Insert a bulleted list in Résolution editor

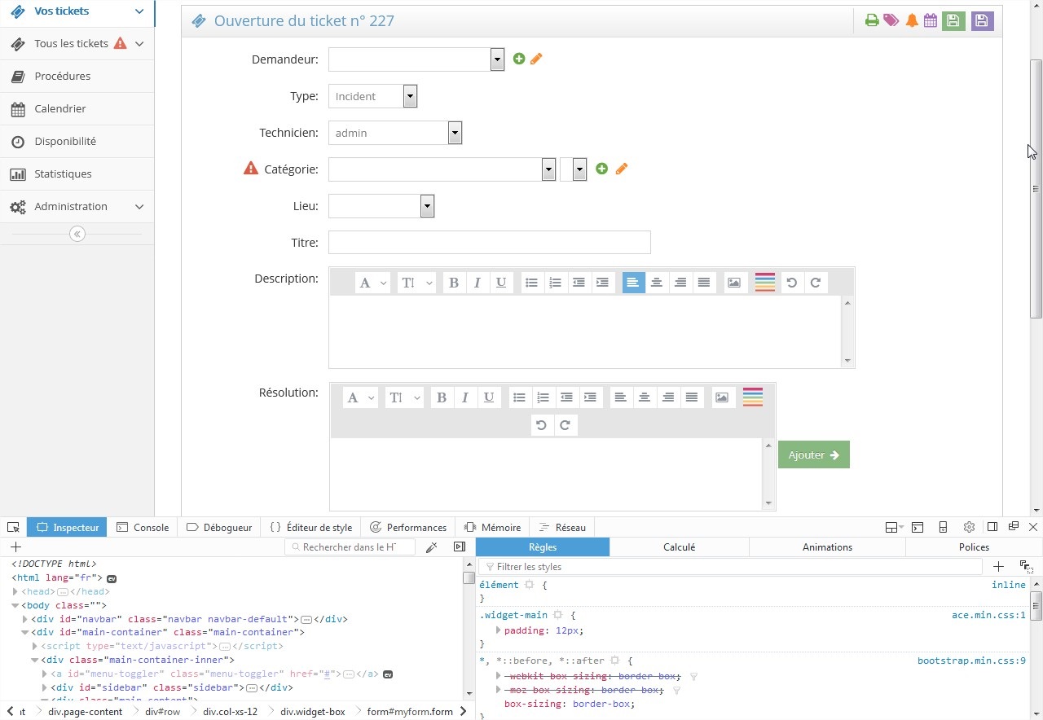pyautogui.click(x=519, y=397)
